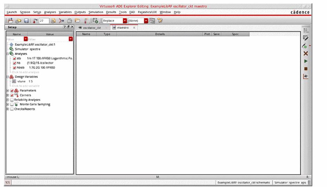Uncheck the hbstb analysis checkbox
Viewport: 327px width, 187px height.
tap(14, 68)
